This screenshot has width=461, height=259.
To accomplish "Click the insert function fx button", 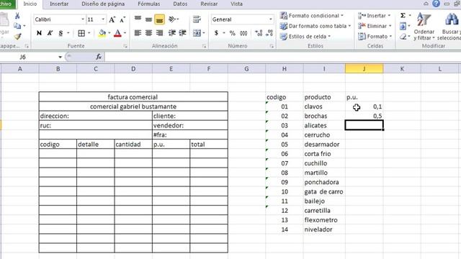I will tap(99, 57).
